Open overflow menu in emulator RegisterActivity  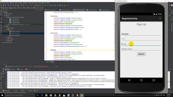pos(160,19)
